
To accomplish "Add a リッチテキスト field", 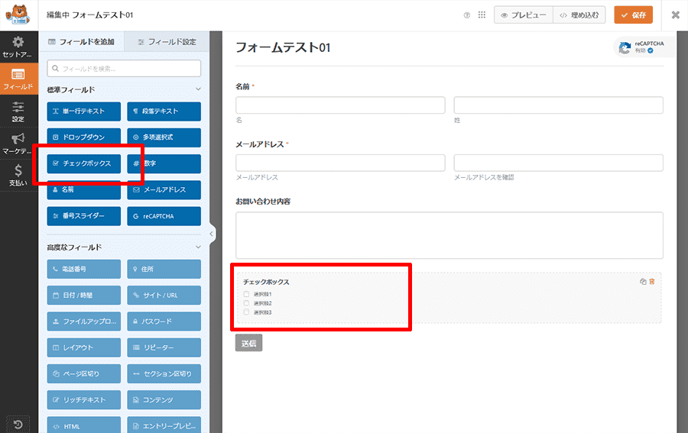I will (84, 400).
